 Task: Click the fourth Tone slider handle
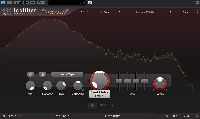(x=145, y=81)
